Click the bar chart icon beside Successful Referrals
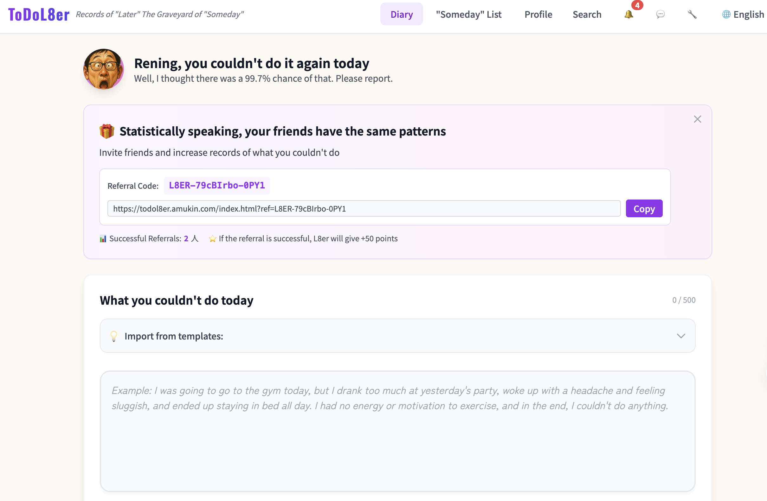The width and height of the screenshot is (767, 501). pyautogui.click(x=102, y=238)
